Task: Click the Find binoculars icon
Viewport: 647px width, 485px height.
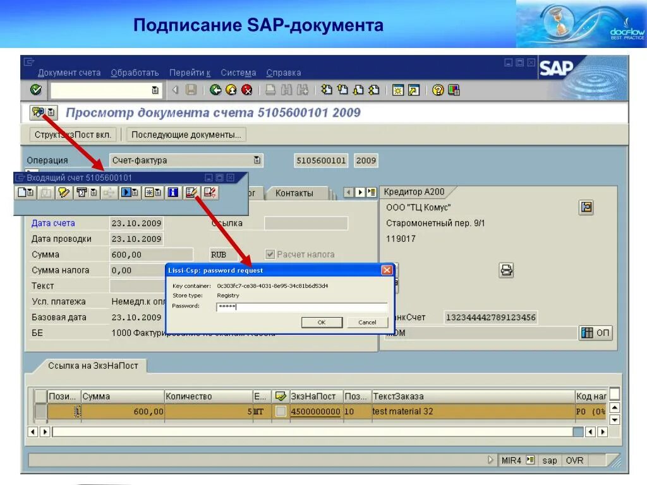Action: [x=286, y=90]
